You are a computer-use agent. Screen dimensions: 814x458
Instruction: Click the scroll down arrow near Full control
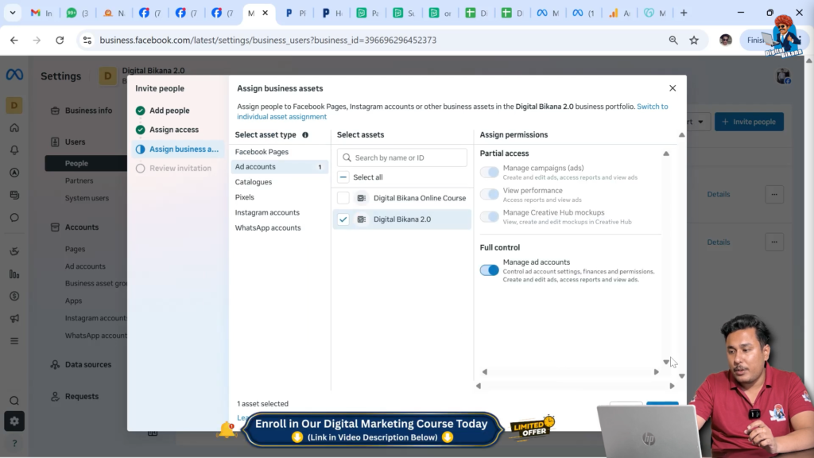coord(666,362)
